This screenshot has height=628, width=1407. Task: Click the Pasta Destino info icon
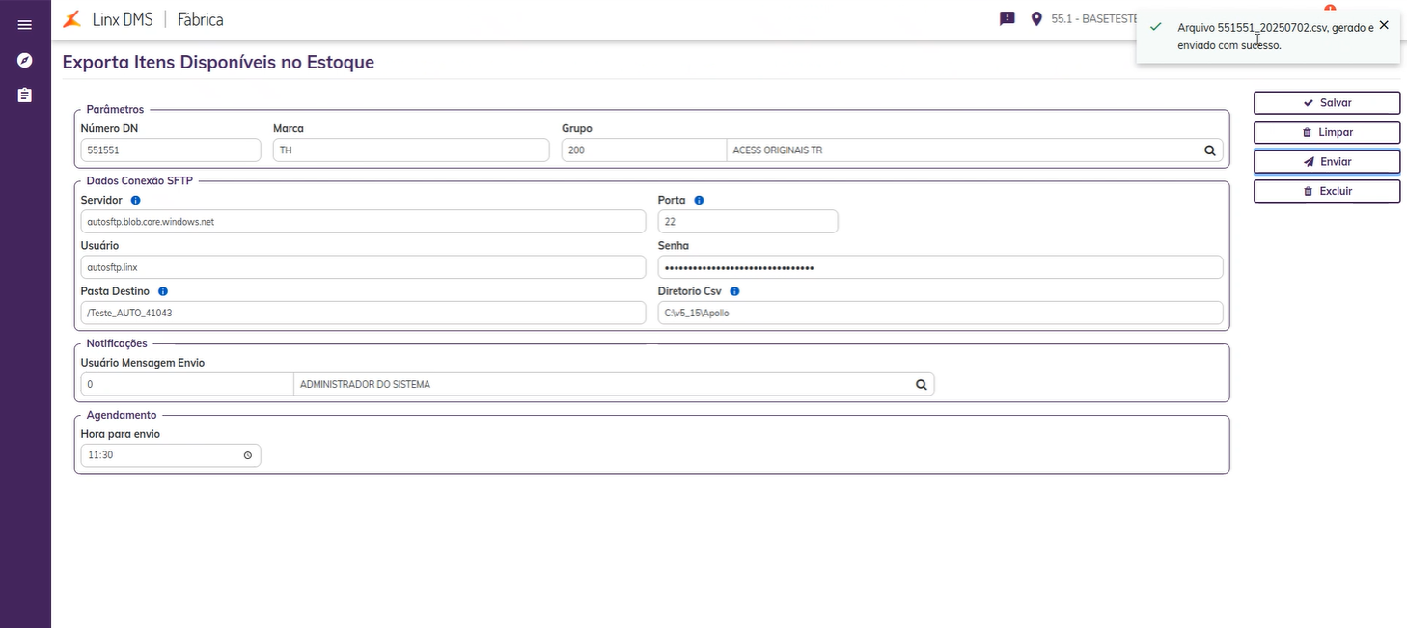(x=162, y=291)
